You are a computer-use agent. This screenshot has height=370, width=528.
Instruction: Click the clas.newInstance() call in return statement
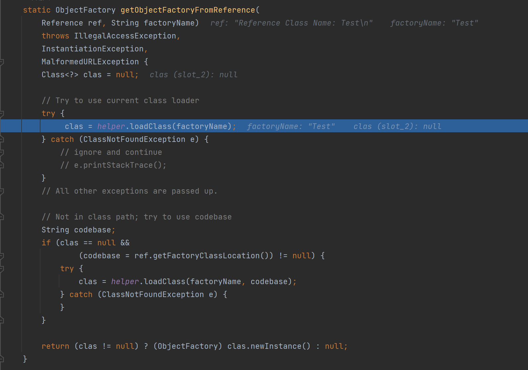coord(268,346)
